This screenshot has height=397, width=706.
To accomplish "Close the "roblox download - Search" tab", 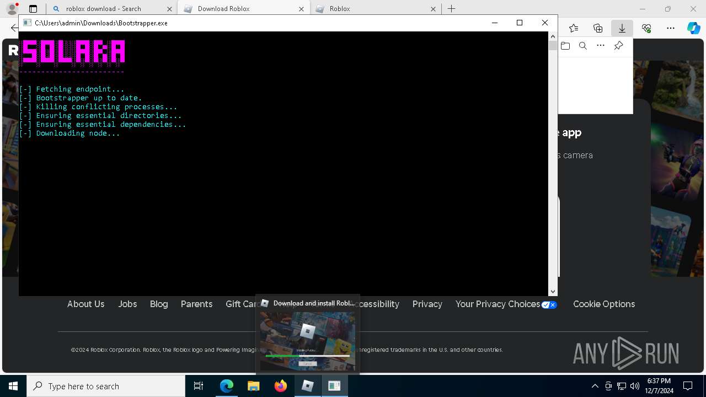I will coord(168,9).
